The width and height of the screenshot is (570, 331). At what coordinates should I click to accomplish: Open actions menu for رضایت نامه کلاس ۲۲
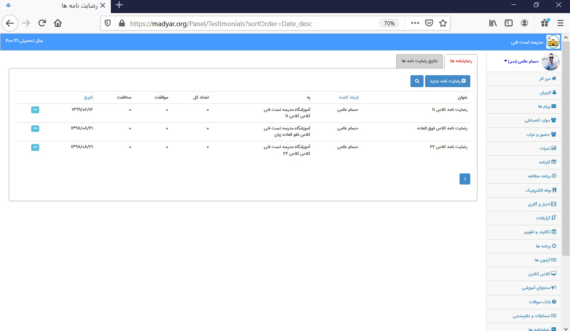35,147
